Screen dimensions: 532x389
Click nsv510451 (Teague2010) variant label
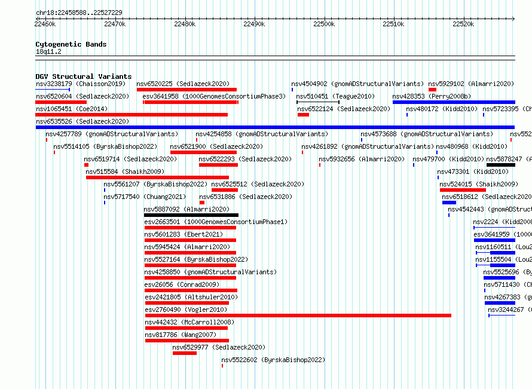point(335,96)
